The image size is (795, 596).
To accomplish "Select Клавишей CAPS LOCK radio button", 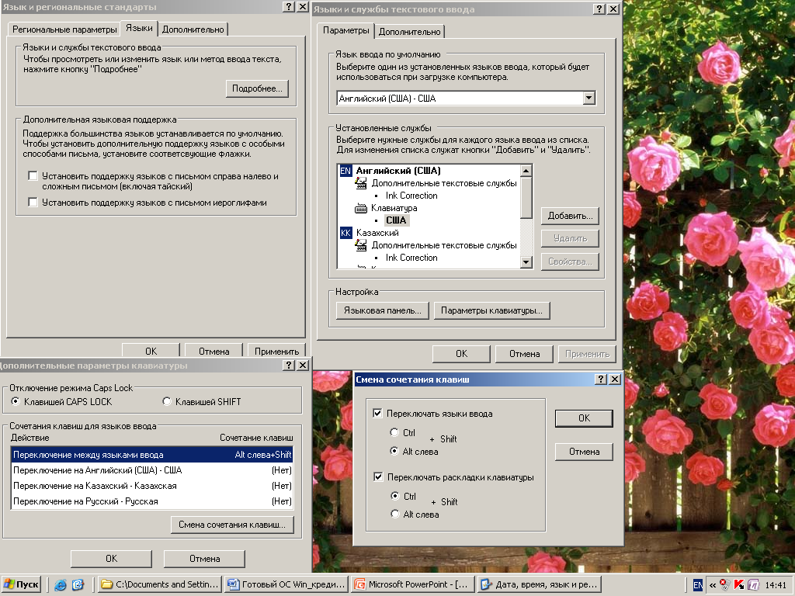I will (x=16, y=401).
